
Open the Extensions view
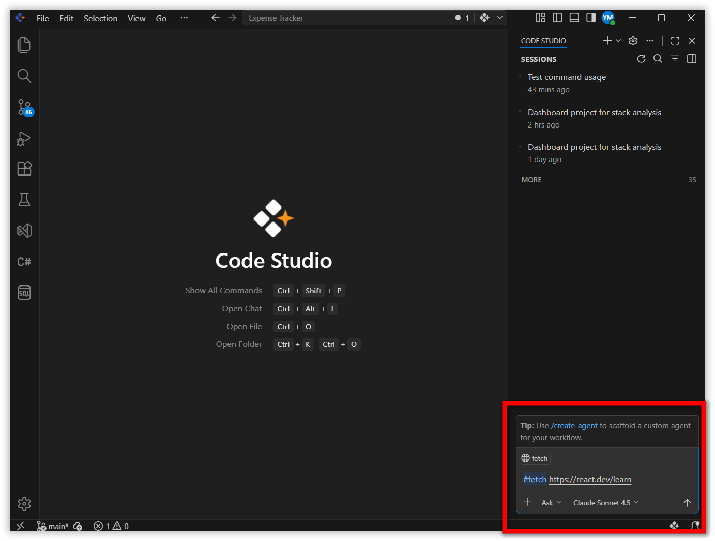[24, 169]
